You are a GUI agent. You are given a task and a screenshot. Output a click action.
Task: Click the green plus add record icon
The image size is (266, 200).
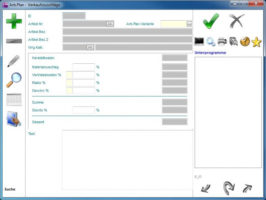14,21
